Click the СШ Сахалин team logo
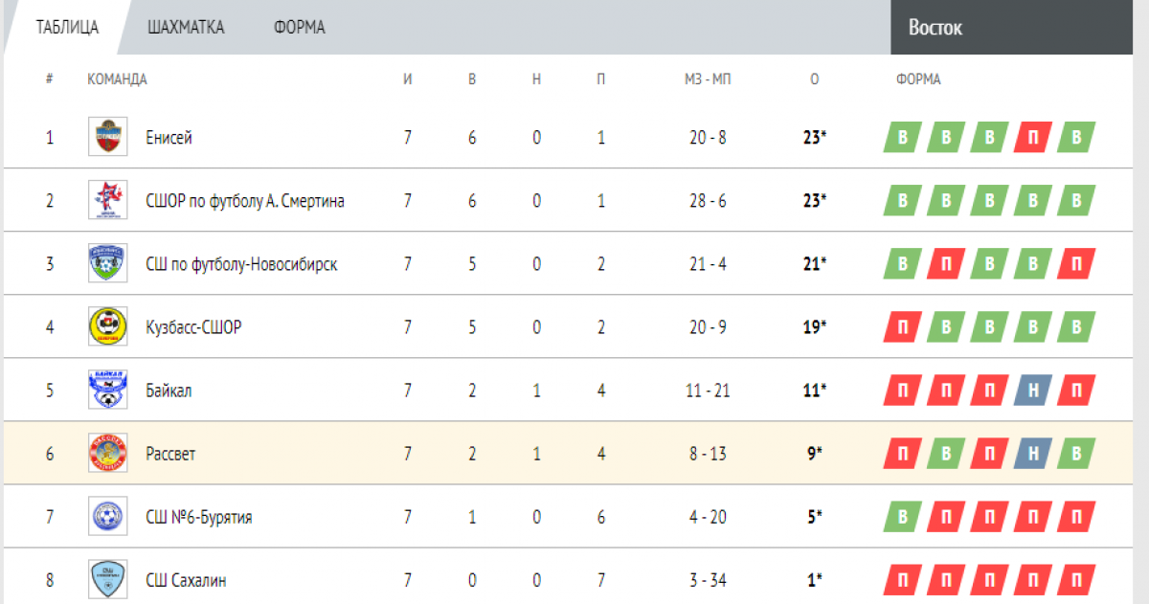This screenshot has height=604, width=1149. point(106,579)
